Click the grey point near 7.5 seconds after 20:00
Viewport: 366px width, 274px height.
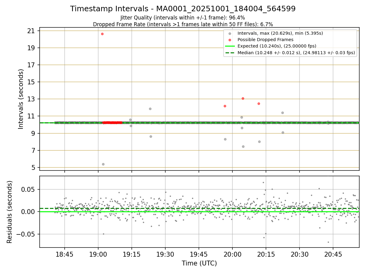243,146
